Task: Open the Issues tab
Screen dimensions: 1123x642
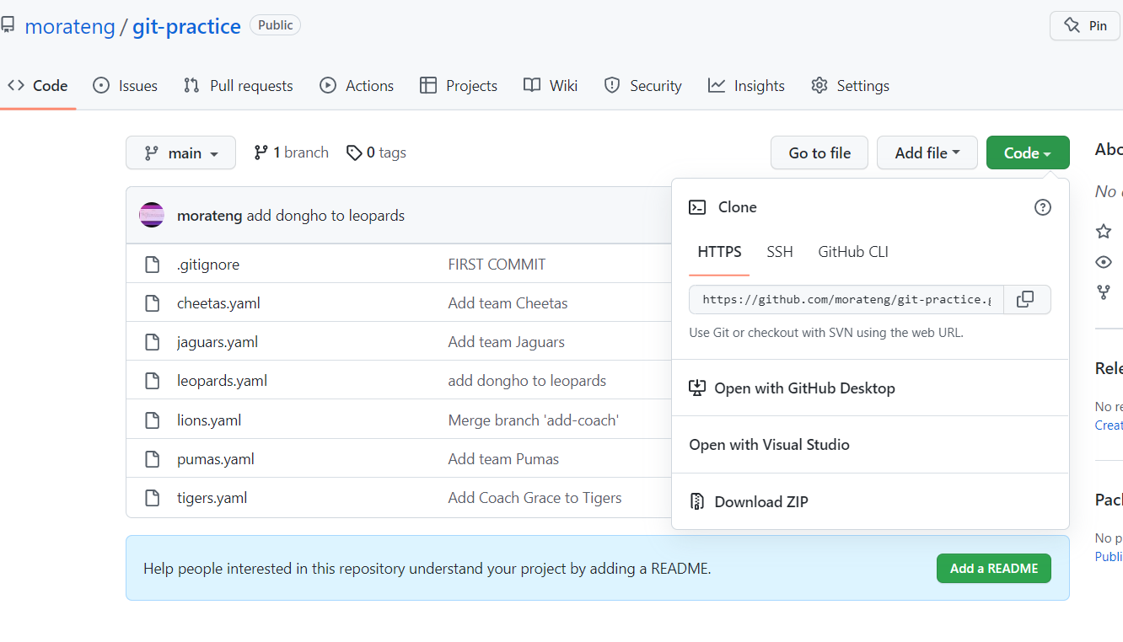Action: tap(126, 86)
